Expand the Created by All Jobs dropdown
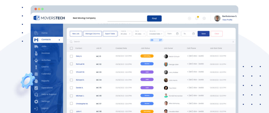 click(125, 34)
